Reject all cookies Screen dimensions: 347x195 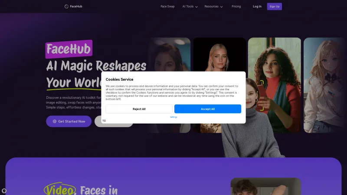139,109
